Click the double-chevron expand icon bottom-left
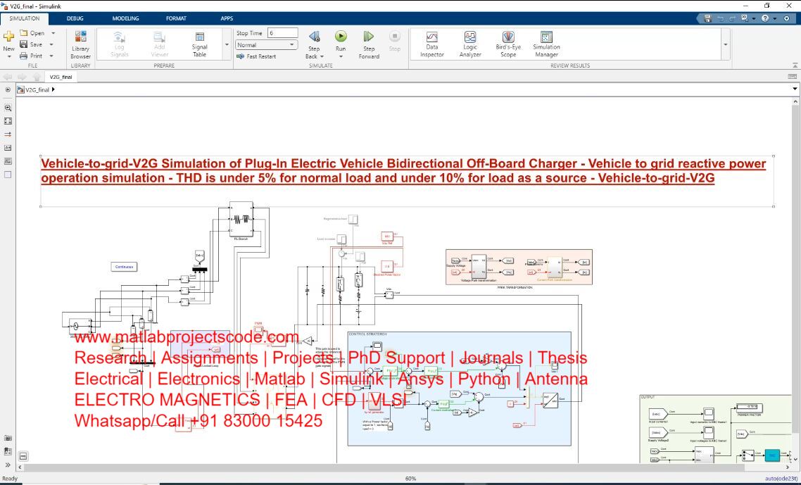 click(8, 465)
